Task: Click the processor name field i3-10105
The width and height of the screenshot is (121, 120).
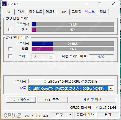Action: [x=71, y=81]
